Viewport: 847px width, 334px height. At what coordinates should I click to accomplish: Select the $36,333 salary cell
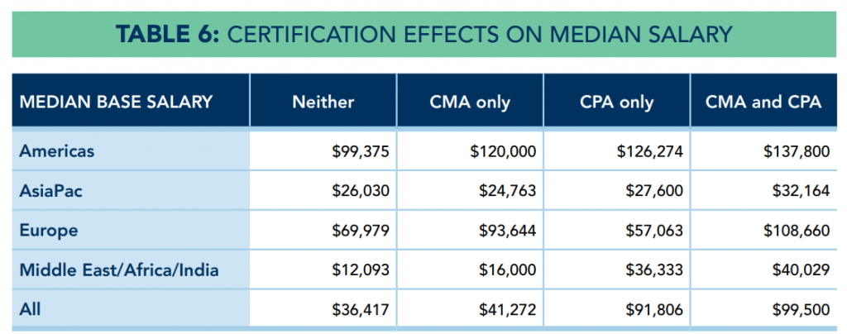click(x=654, y=270)
